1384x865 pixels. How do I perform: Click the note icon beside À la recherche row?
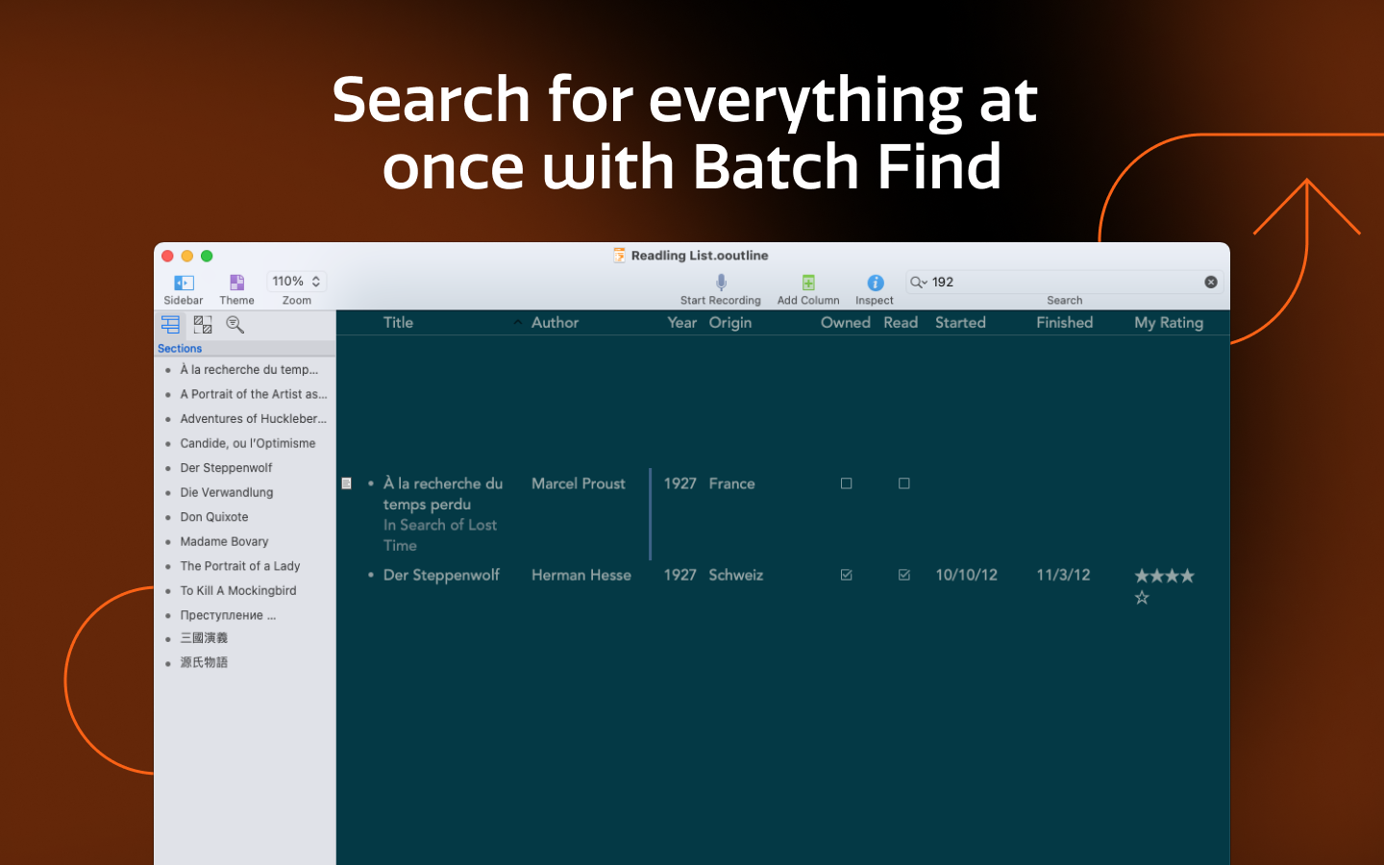click(x=347, y=483)
